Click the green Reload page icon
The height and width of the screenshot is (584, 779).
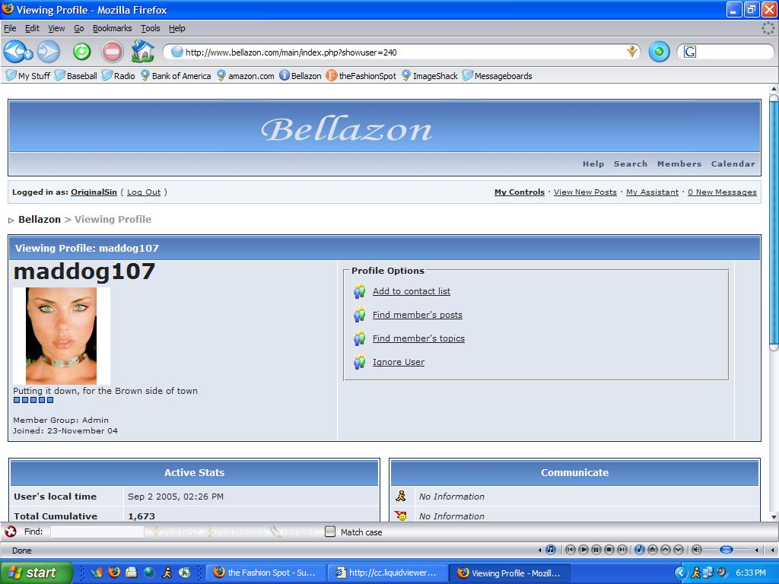click(x=81, y=52)
